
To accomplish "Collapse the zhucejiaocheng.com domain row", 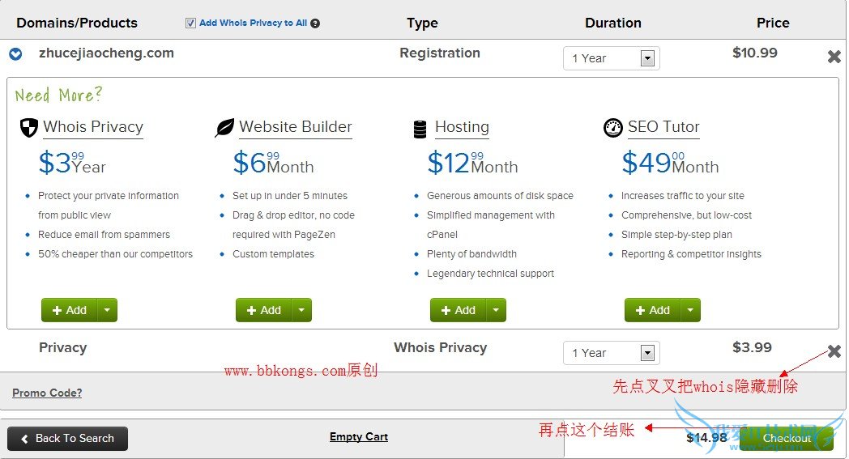I will [15, 54].
